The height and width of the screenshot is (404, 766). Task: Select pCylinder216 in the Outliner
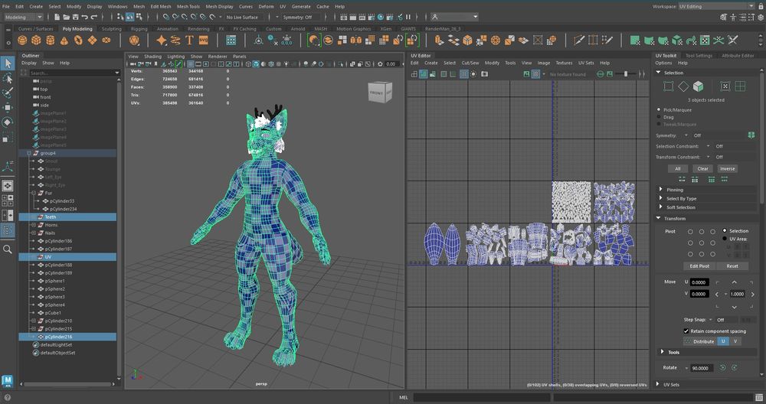coord(67,337)
